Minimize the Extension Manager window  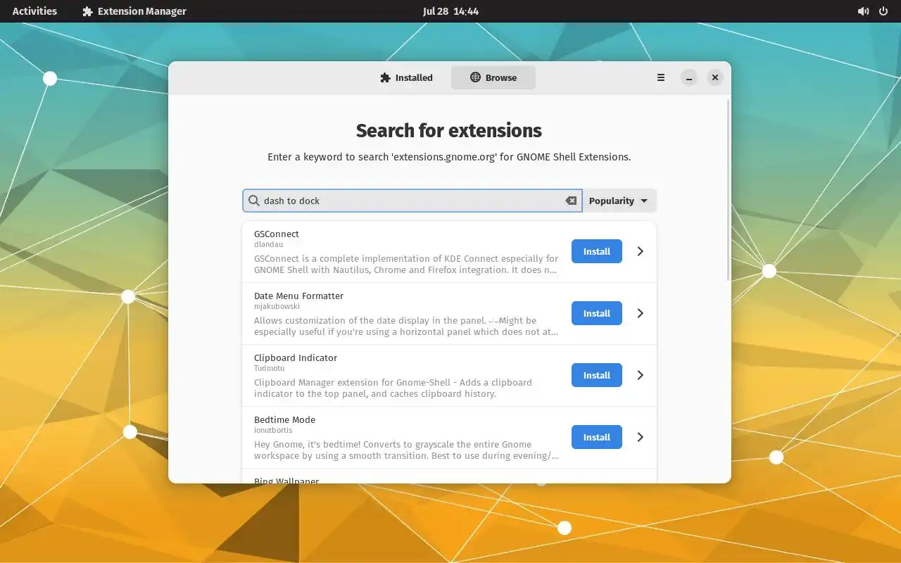tap(689, 77)
